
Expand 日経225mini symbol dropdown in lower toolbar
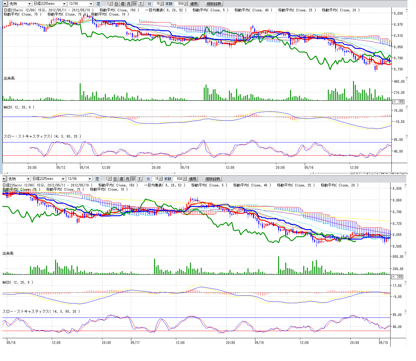tap(63, 179)
